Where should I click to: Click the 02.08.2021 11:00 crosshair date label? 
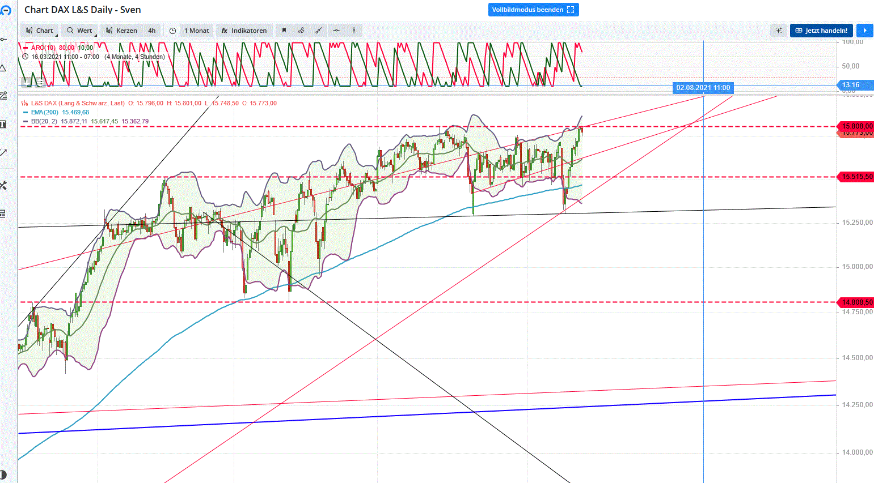tap(703, 88)
